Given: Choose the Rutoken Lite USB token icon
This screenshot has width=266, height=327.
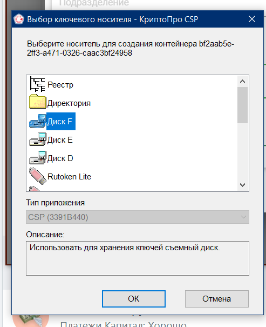Looking at the screenshot, I should coord(37,176).
